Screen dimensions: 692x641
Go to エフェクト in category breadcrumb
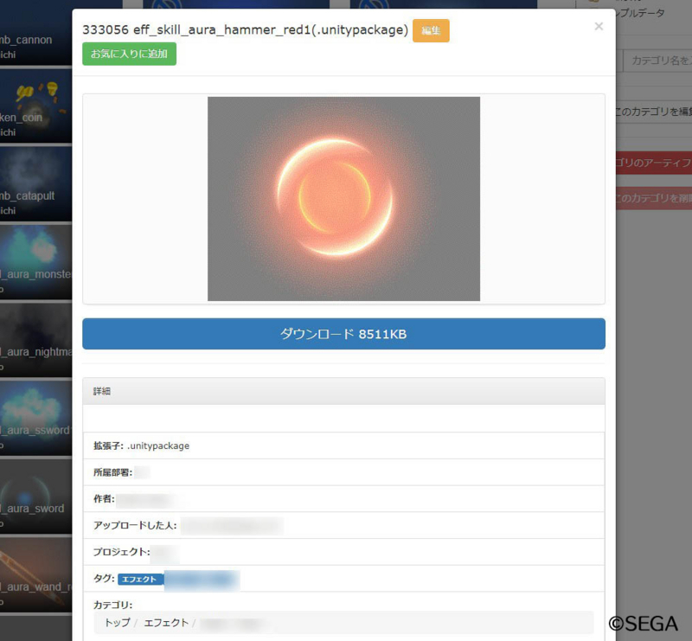pos(166,623)
